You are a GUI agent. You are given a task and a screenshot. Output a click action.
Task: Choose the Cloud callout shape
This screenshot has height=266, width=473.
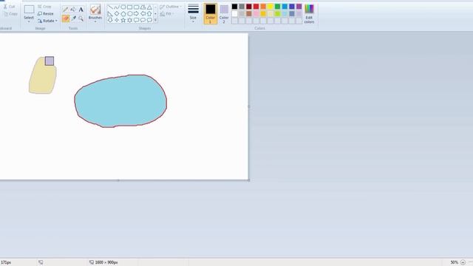pyautogui.click(x=149, y=20)
